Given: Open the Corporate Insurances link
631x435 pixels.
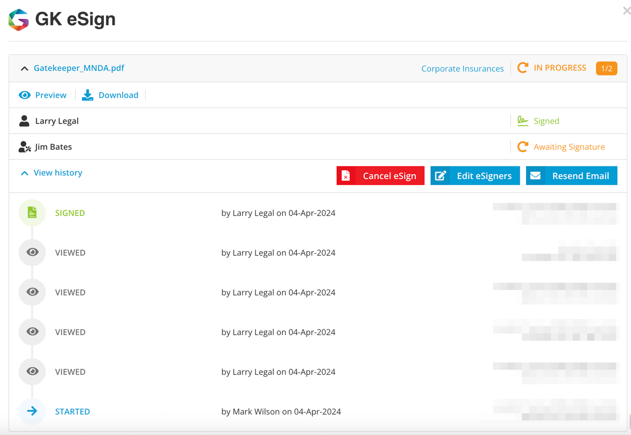Looking at the screenshot, I should [462, 68].
